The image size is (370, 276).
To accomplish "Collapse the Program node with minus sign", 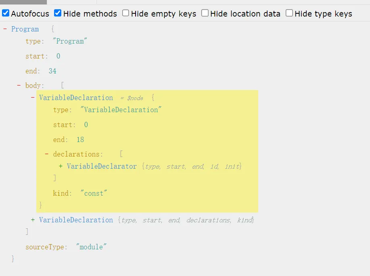I will (5, 29).
